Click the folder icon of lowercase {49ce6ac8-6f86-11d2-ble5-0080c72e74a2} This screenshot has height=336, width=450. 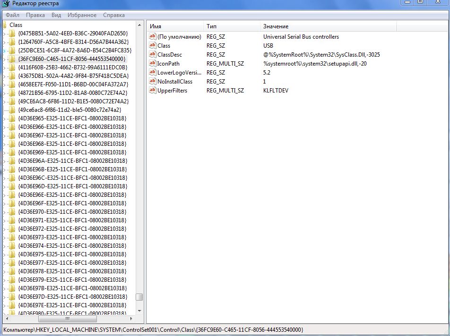click(12, 110)
